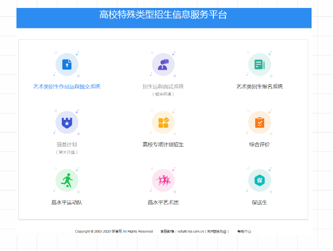
Task: Open the 高校专项计划招生 link
Action: (x=163, y=145)
